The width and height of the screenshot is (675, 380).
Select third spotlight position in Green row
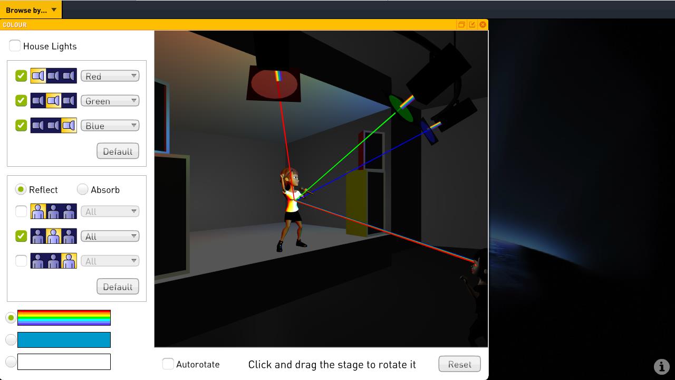69,101
